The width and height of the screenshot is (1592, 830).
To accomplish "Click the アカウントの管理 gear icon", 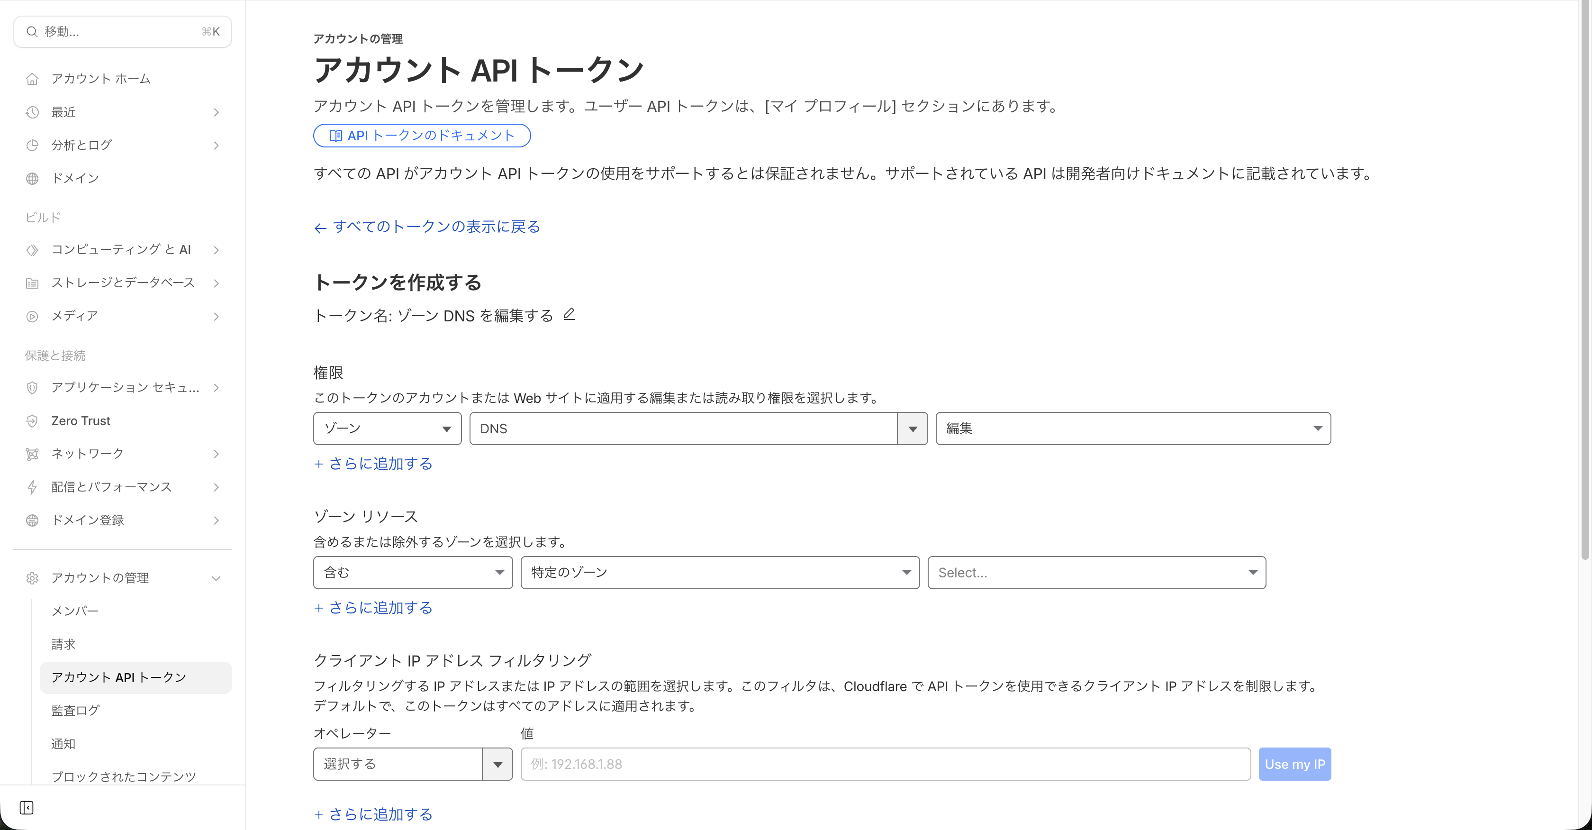I will (32, 578).
